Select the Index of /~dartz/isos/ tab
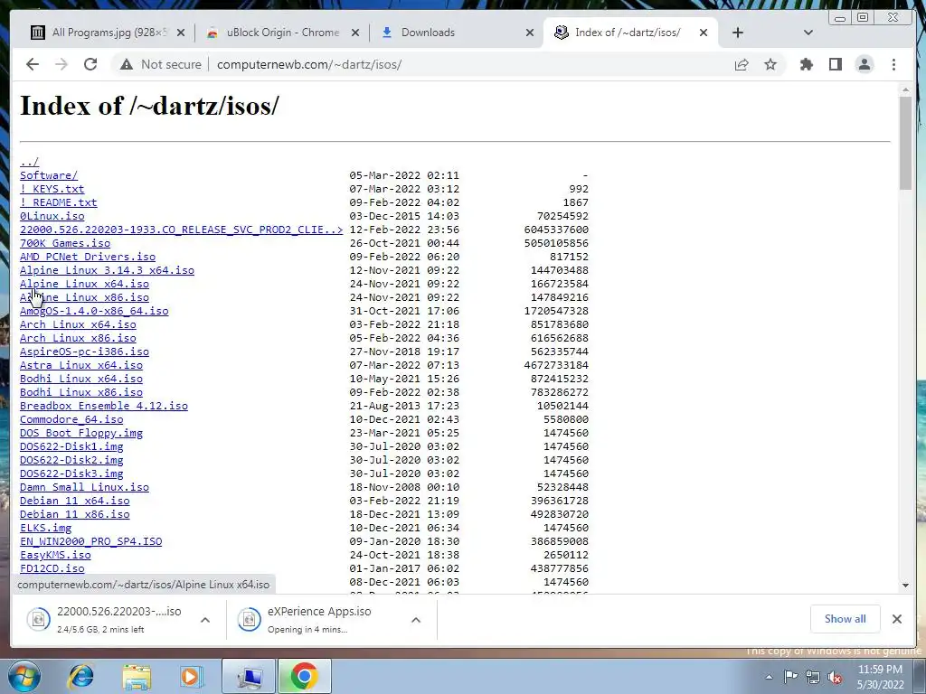The height and width of the screenshot is (694, 926). (629, 33)
